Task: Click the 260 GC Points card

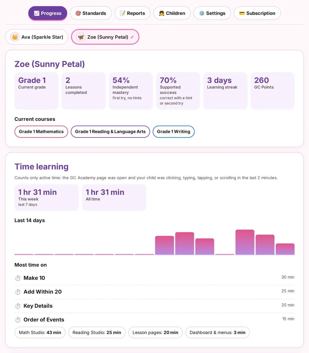Action: pyautogui.click(x=272, y=91)
